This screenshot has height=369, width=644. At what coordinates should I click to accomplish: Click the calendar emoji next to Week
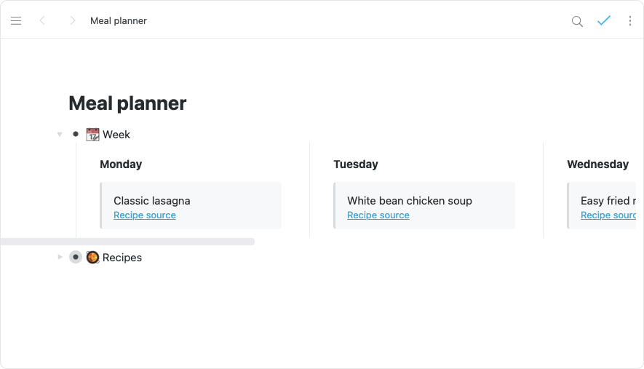point(92,135)
